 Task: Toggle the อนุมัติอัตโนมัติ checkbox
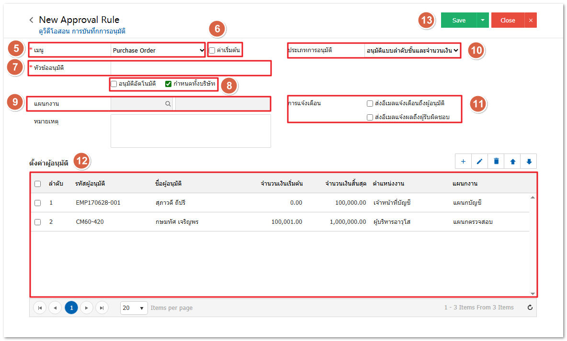114,84
